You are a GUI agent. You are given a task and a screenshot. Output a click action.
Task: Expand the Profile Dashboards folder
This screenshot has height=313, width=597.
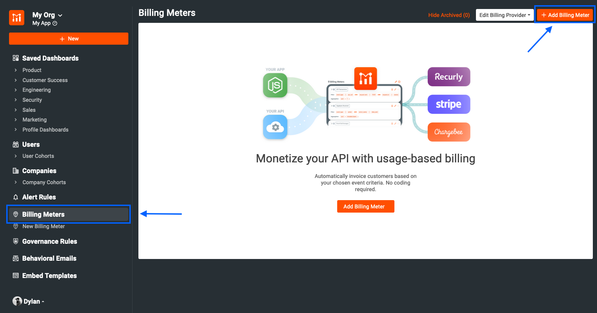pyautogui.click(x=16, y=130)
